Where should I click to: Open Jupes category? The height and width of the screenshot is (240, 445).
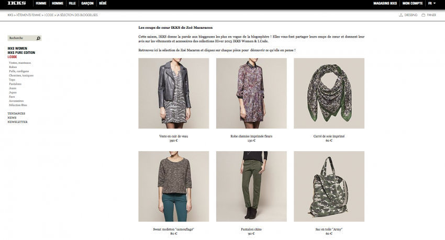click(x=13, y=93)
